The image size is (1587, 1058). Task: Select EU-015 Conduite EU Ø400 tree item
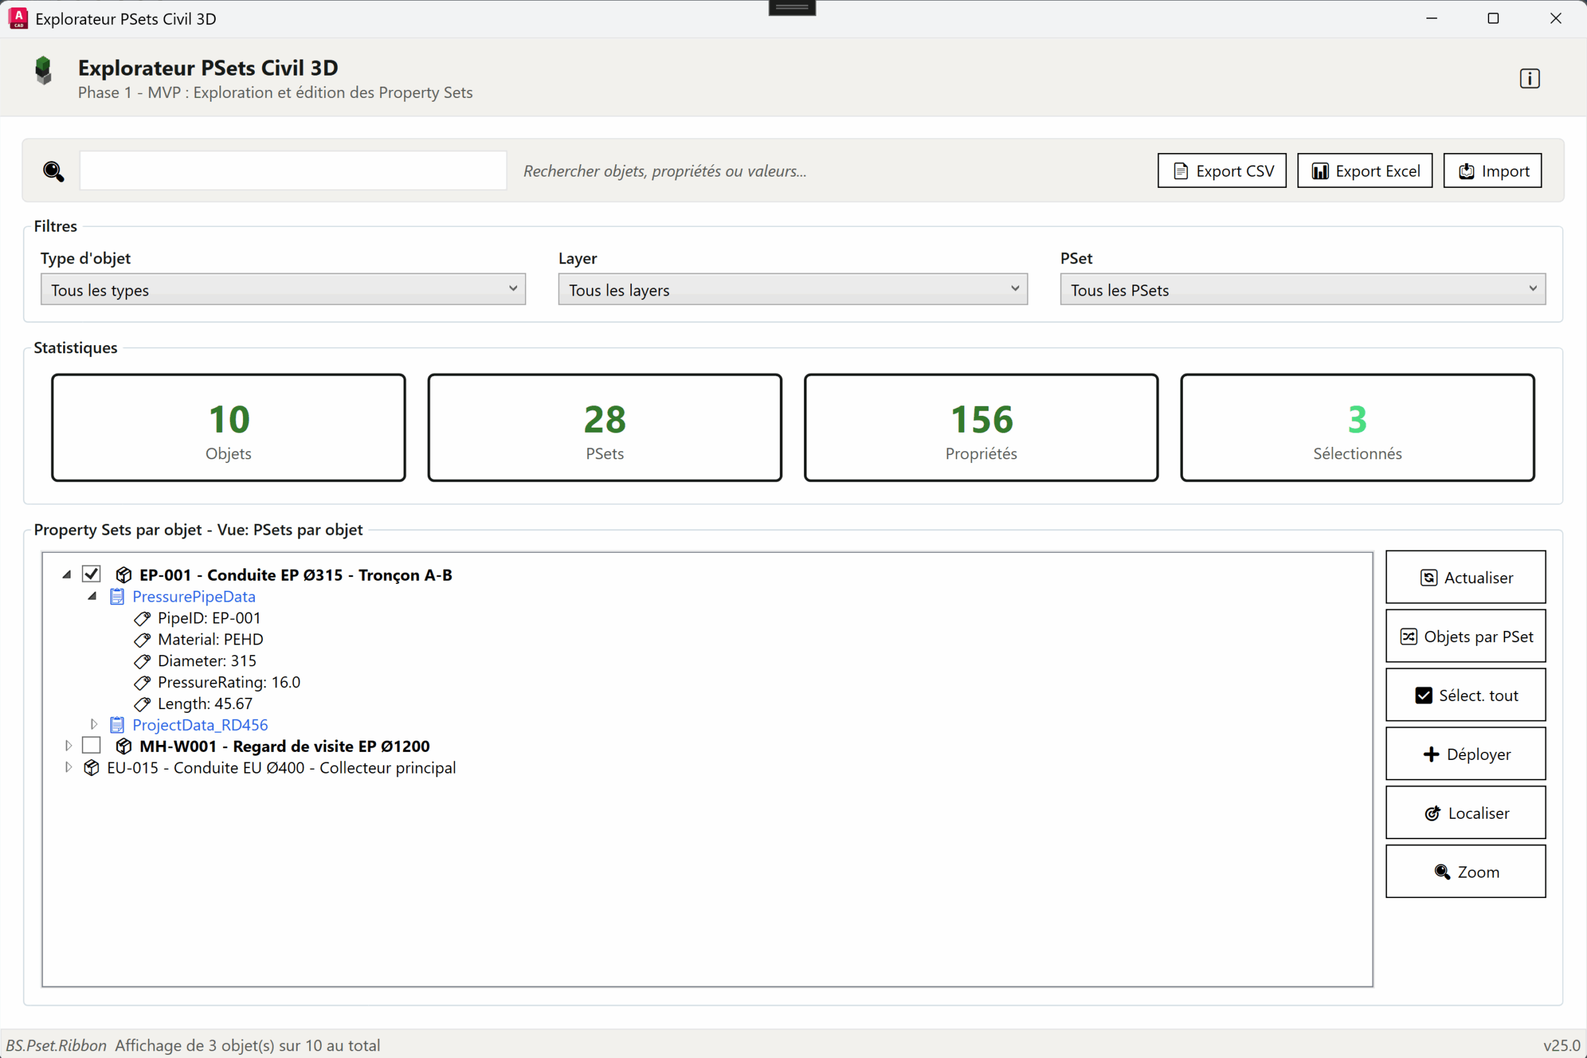coord(281,768)
